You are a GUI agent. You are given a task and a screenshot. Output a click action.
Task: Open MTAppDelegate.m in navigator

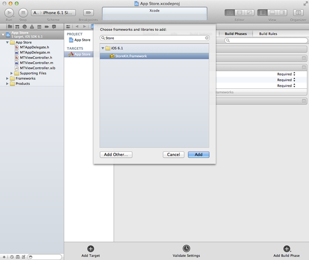point(35,52)
